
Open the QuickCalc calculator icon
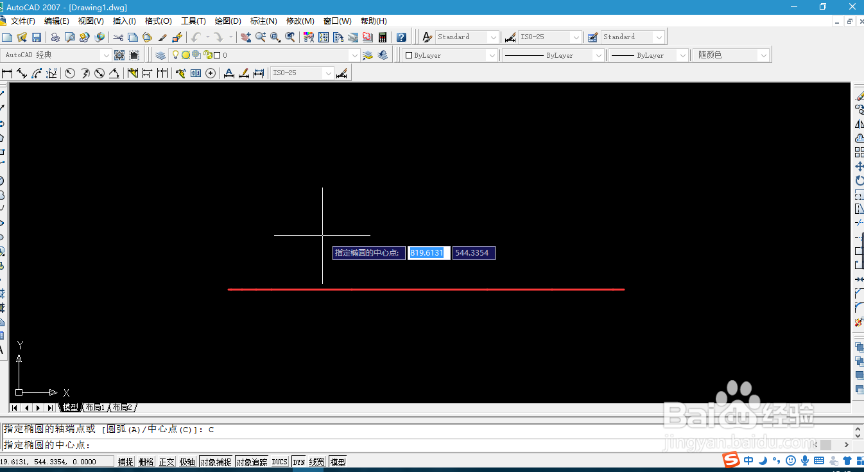tap(383, 37)
